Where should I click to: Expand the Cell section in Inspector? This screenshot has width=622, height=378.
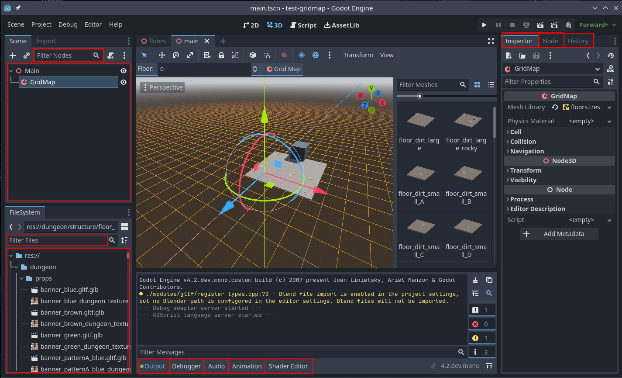pyautogui.click(x=560, y=132)
